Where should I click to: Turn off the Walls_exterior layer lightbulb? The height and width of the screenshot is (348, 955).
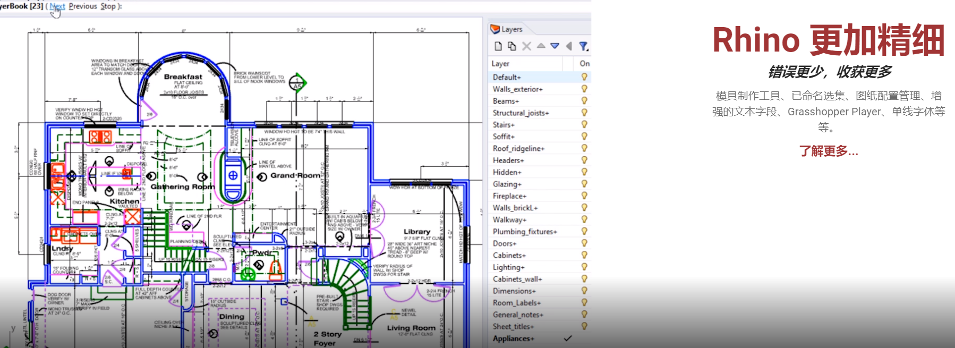click(x=584, y=89)
